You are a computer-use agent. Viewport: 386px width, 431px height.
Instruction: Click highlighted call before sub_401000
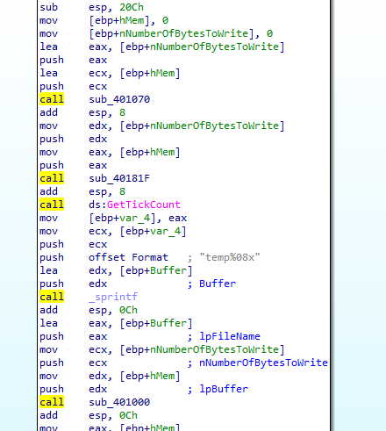(x=52, y=402)
